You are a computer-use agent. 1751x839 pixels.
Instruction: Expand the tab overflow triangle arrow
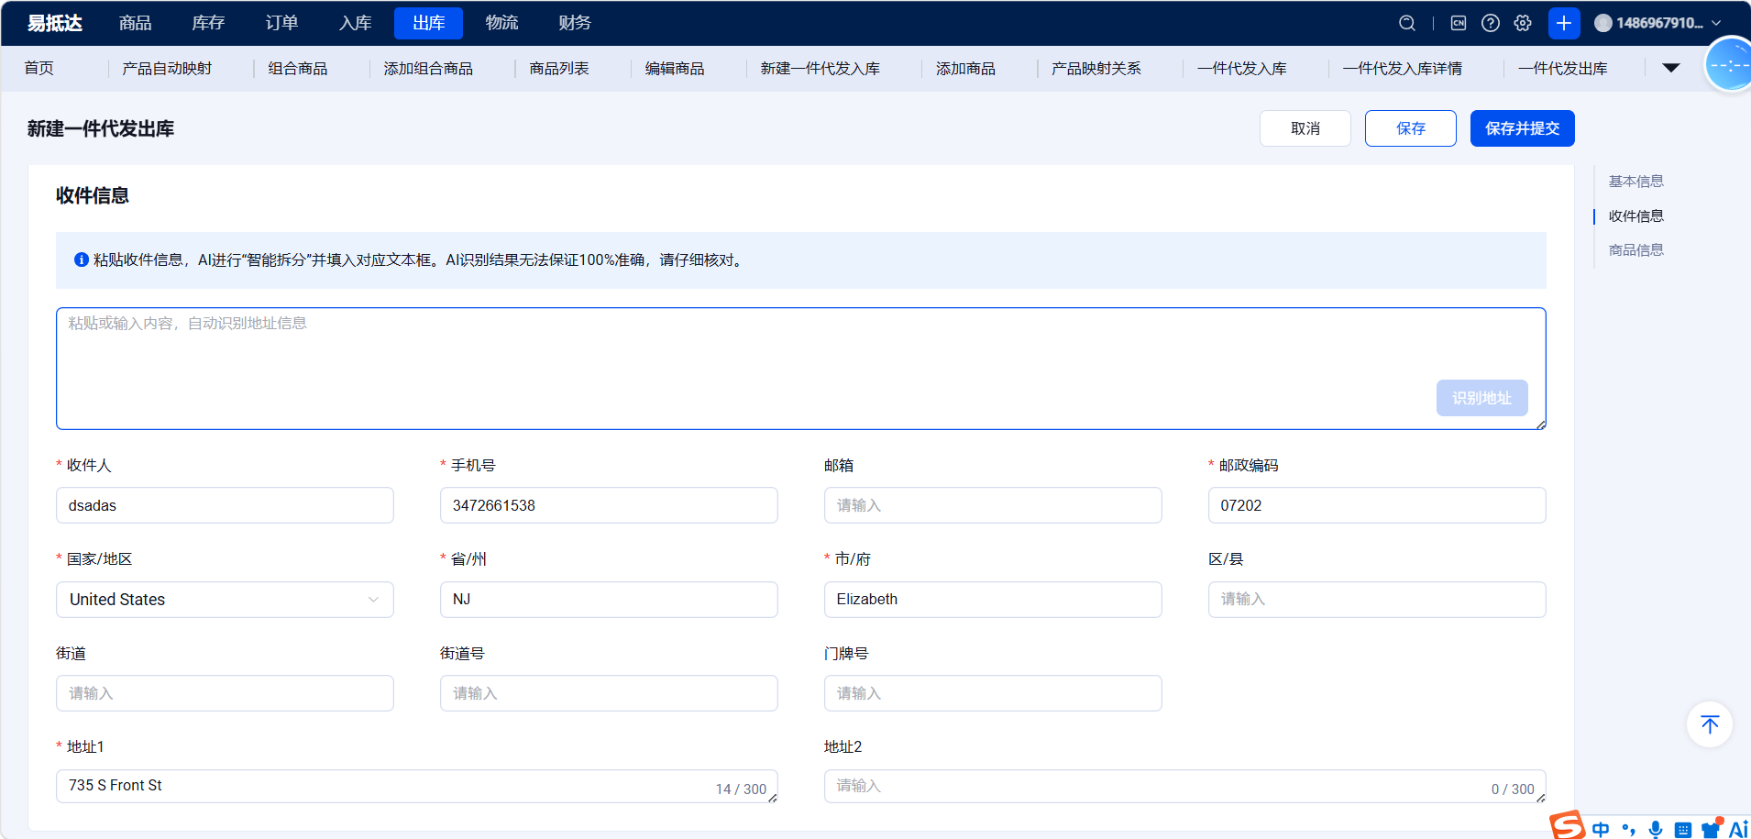pos(1671,68)
